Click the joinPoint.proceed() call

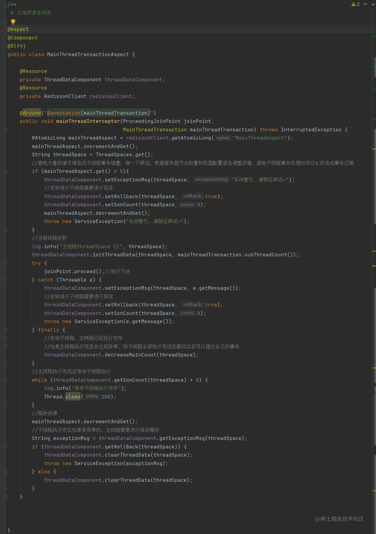73,271
